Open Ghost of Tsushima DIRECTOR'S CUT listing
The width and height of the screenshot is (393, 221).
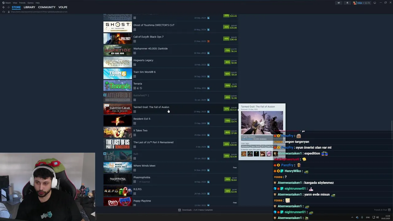tap(171, 27)
